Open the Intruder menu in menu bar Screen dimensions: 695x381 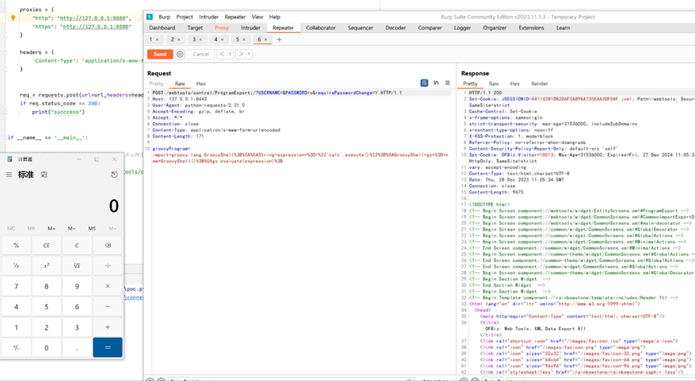point(208,17)
